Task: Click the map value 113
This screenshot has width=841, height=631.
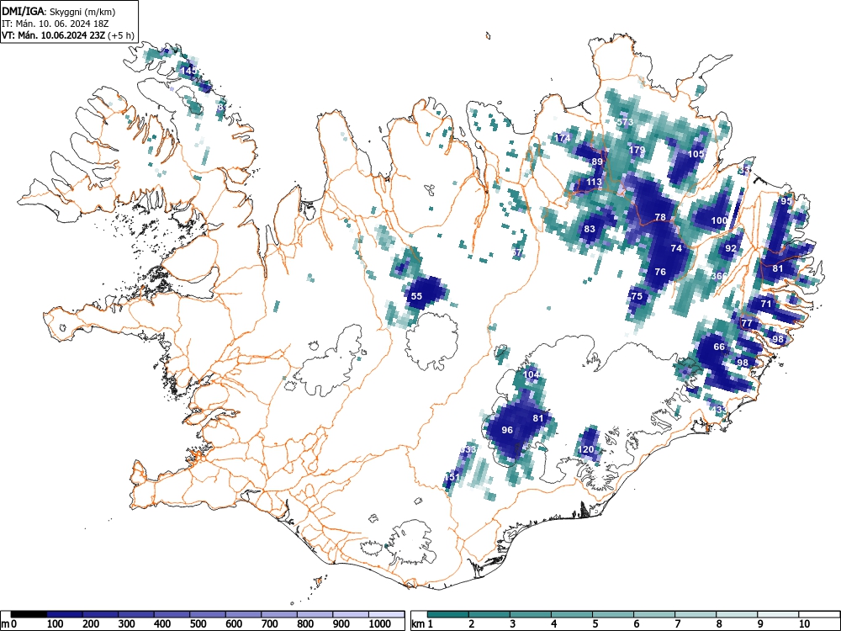Action: coord(594,182)
